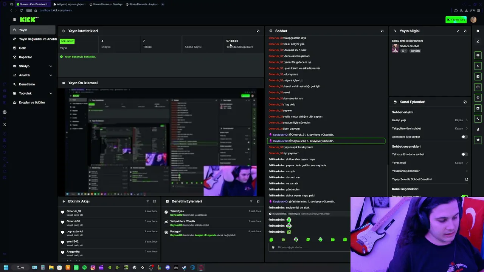Click the Windows taskbar Ara search box
The image size is (484, 272).
click(20, 267)
